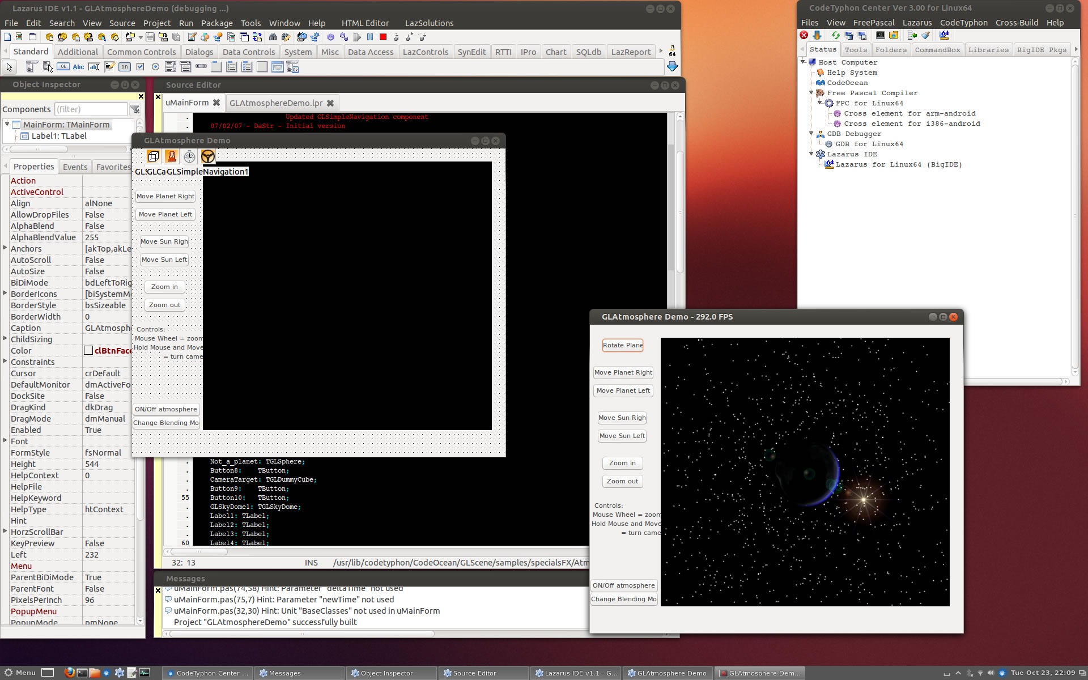Click the New Form window icon
This screenshot has height=680, width=1088.
(x=32, y=37)
